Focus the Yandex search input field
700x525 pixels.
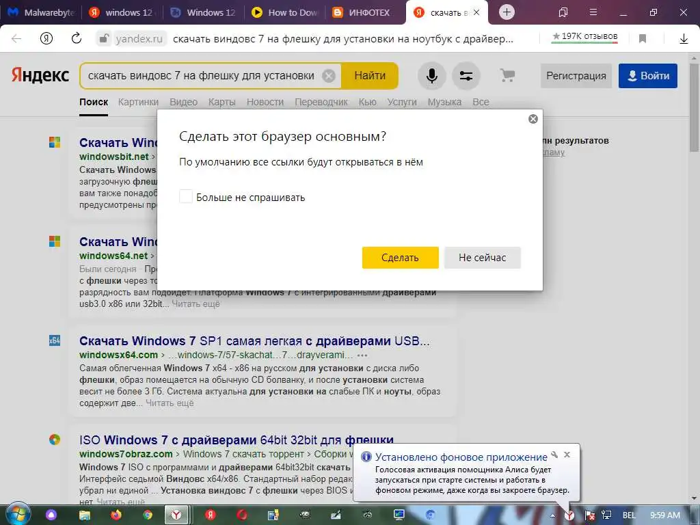[201, 76]
